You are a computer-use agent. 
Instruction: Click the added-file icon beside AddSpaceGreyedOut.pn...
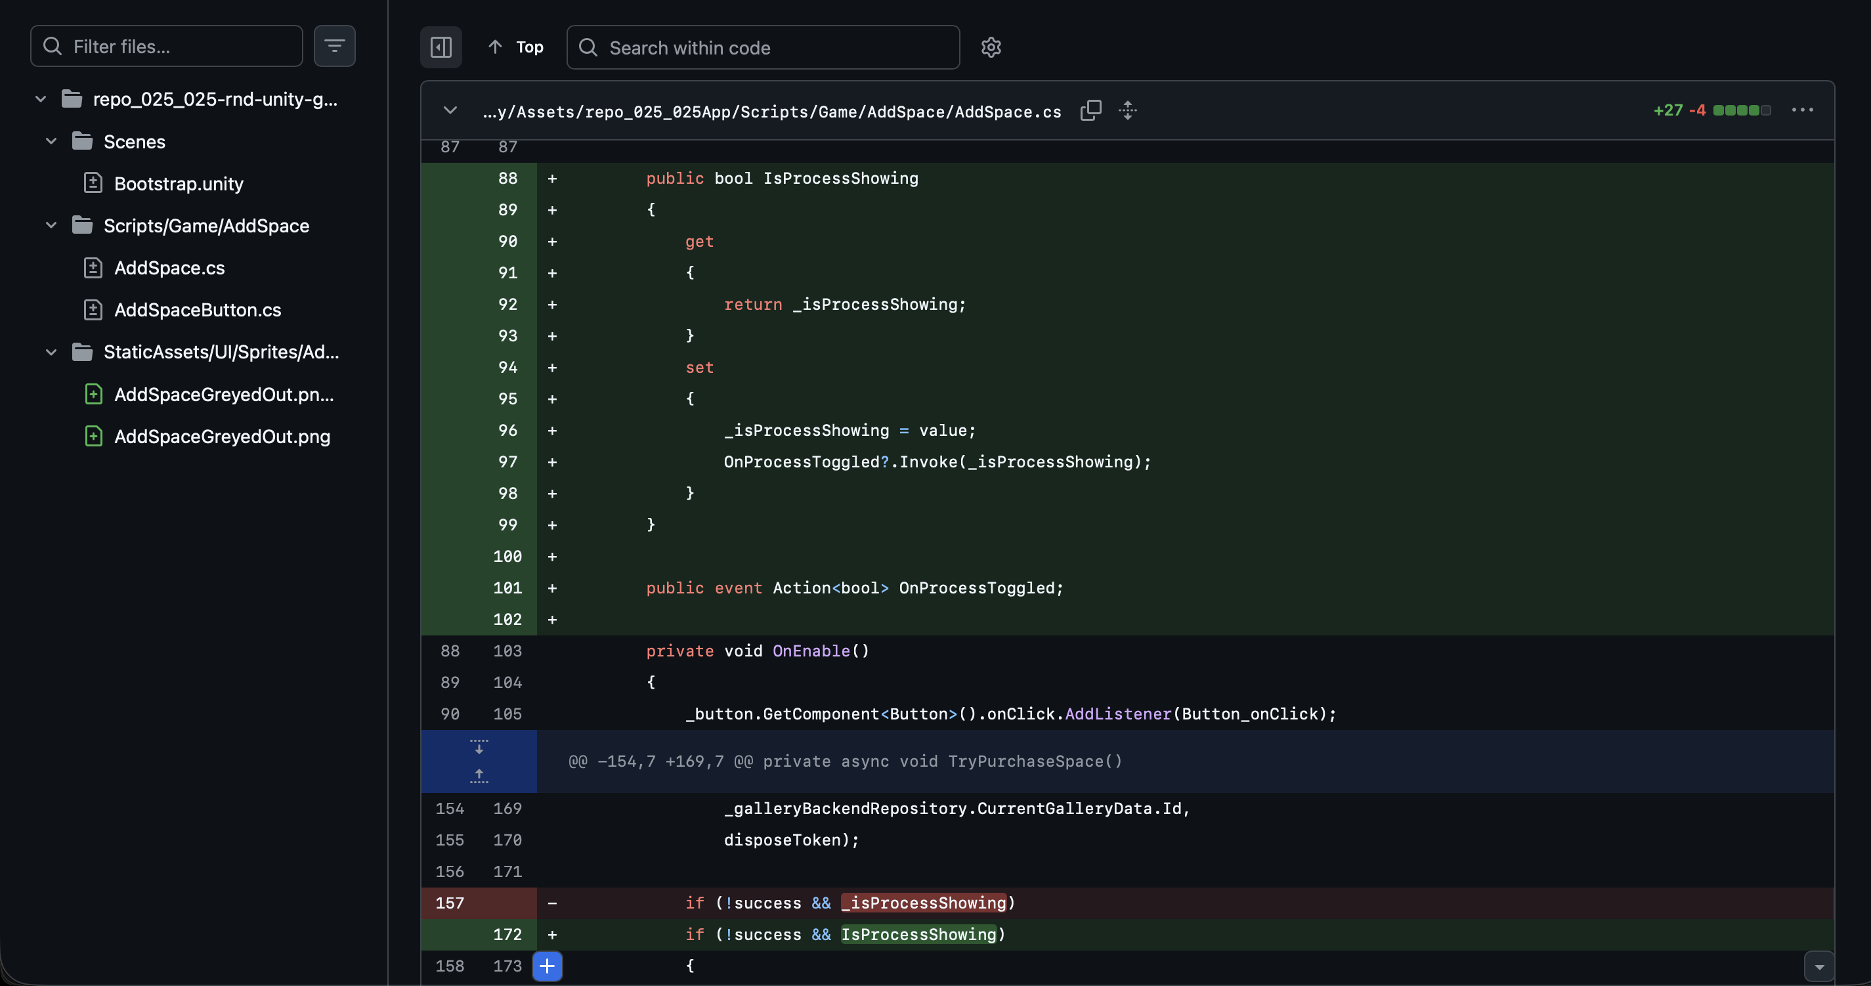[93, 393]
